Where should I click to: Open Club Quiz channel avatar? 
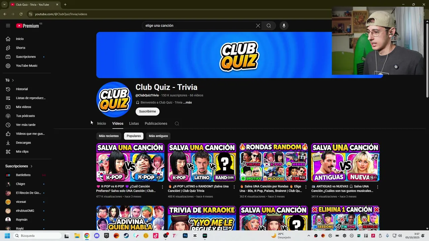114,99
